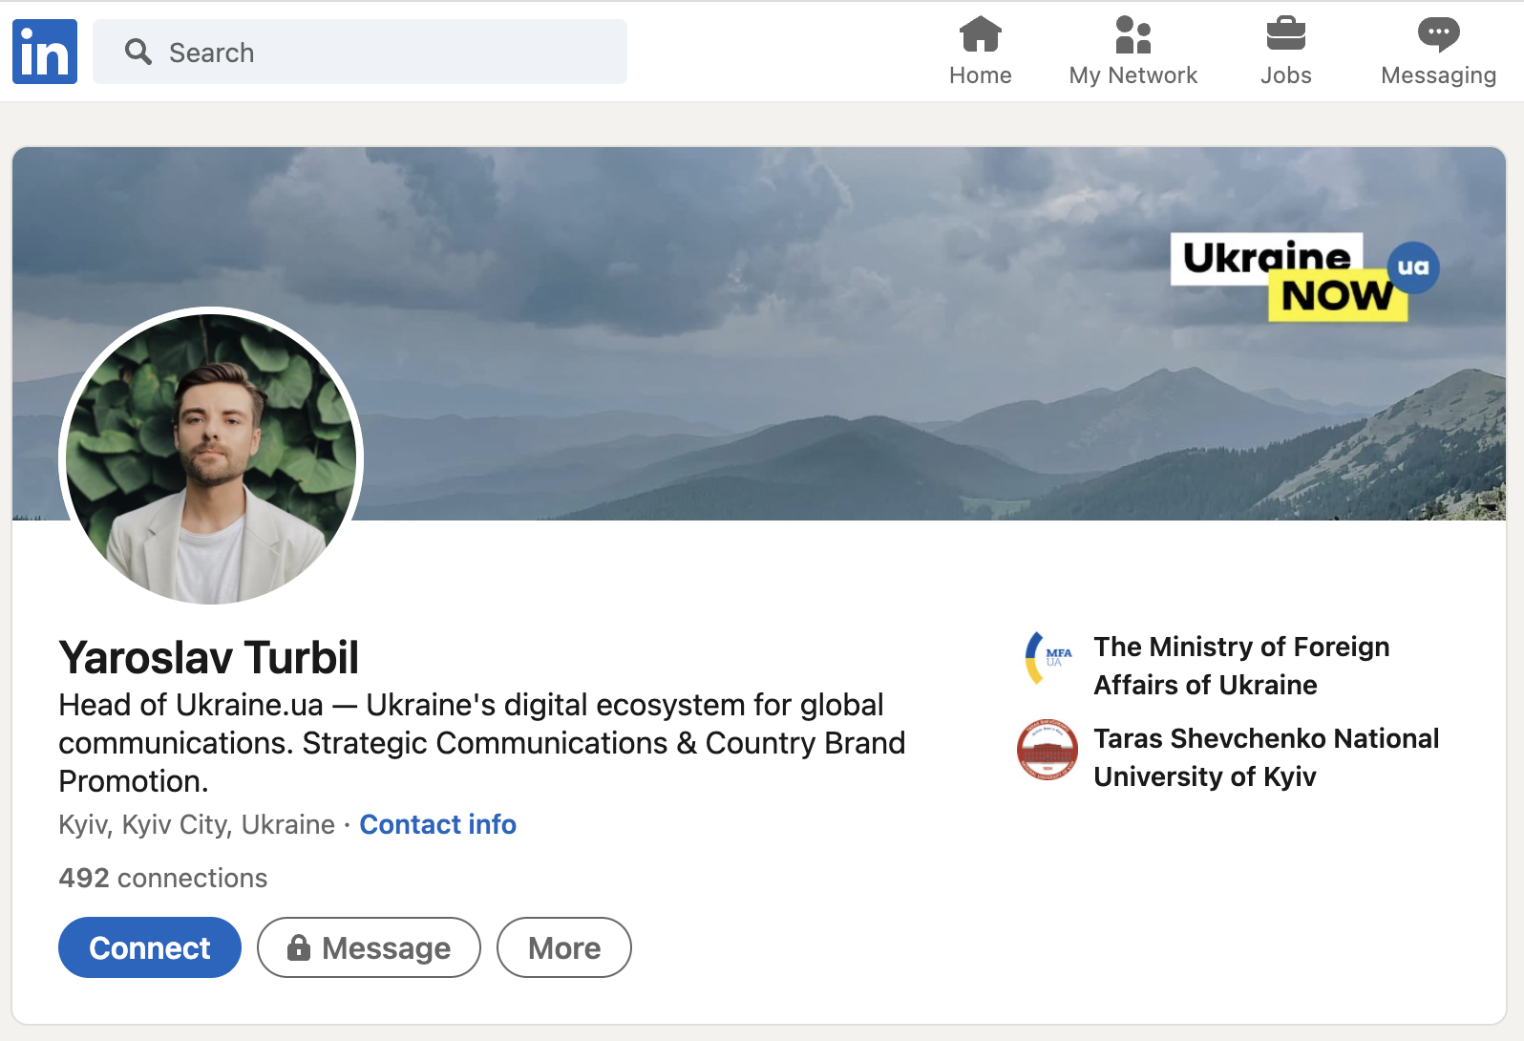Open the Messaging speech bubble icon
Image resolution: width=1524 pixels, height=1041 pixels.
[x=1438, y=34]
